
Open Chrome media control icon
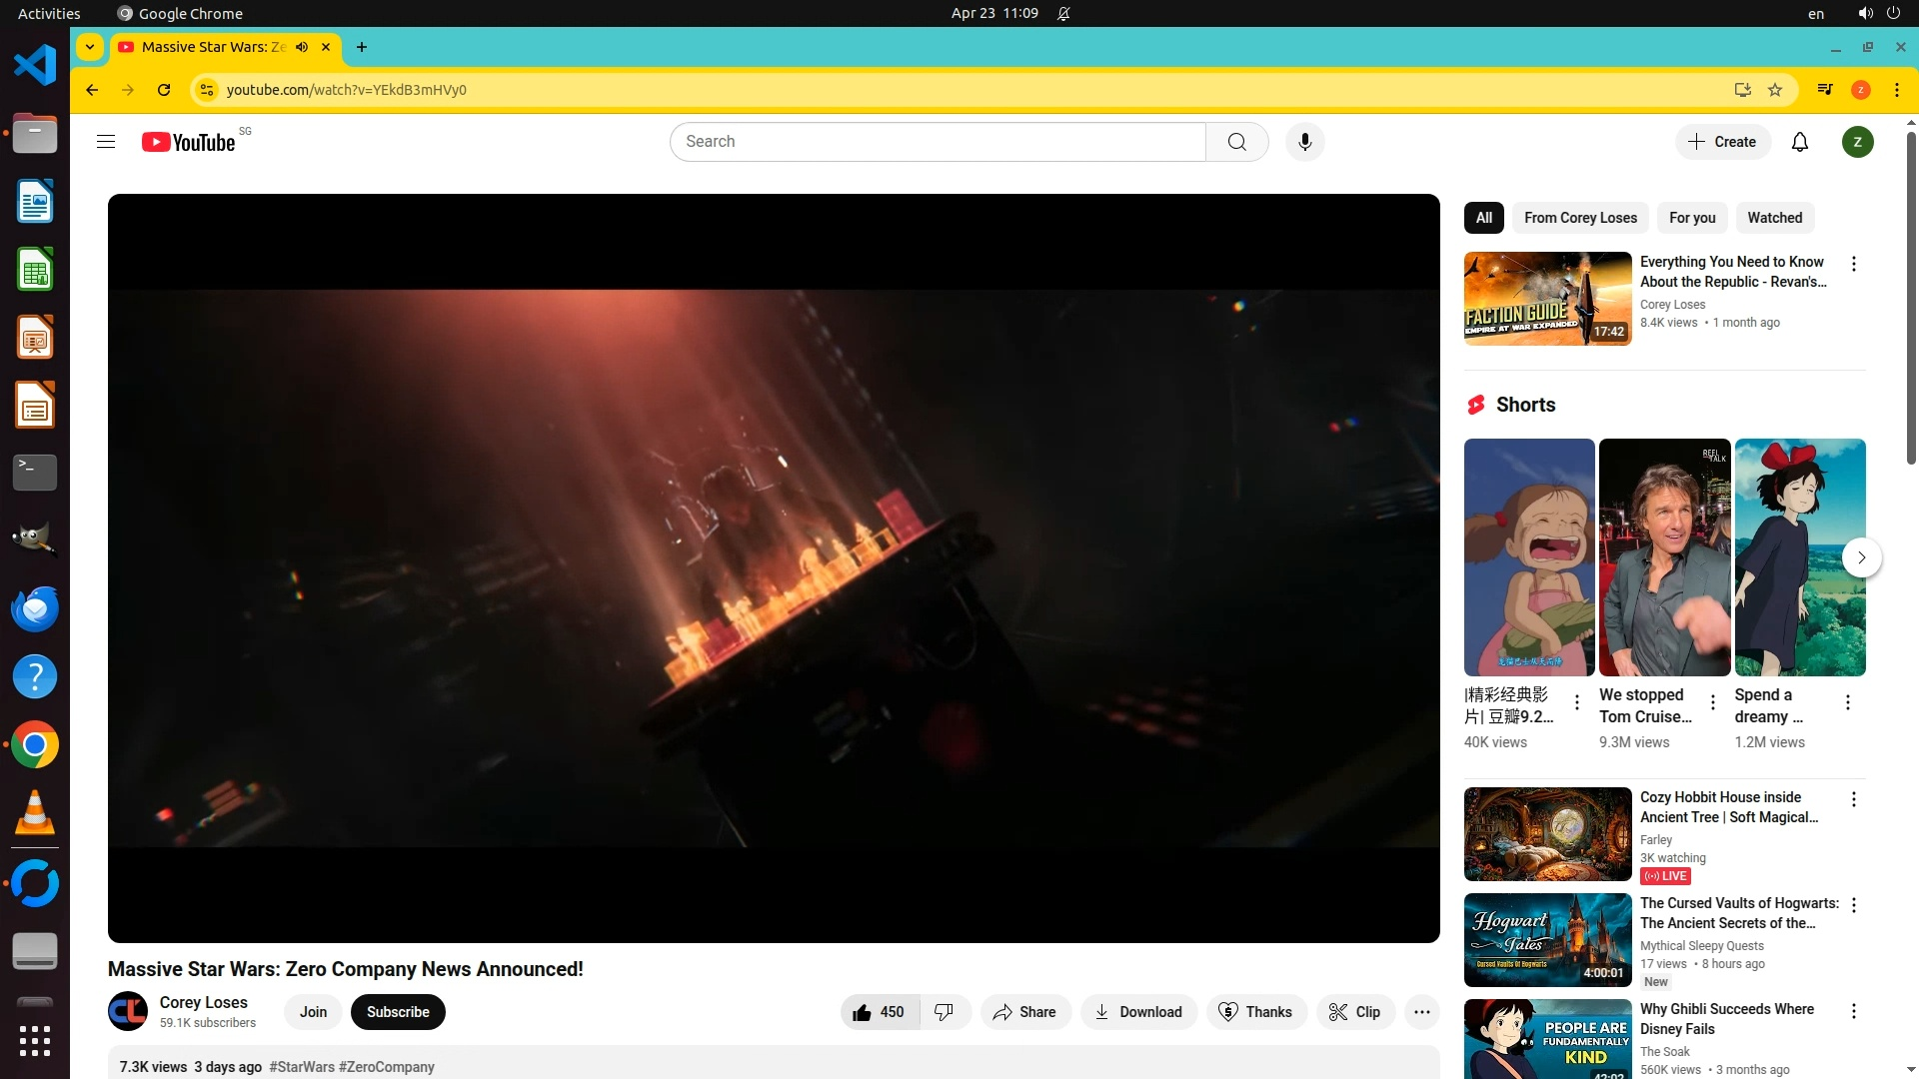pos(1825,90)
